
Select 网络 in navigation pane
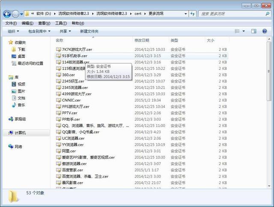15,147
